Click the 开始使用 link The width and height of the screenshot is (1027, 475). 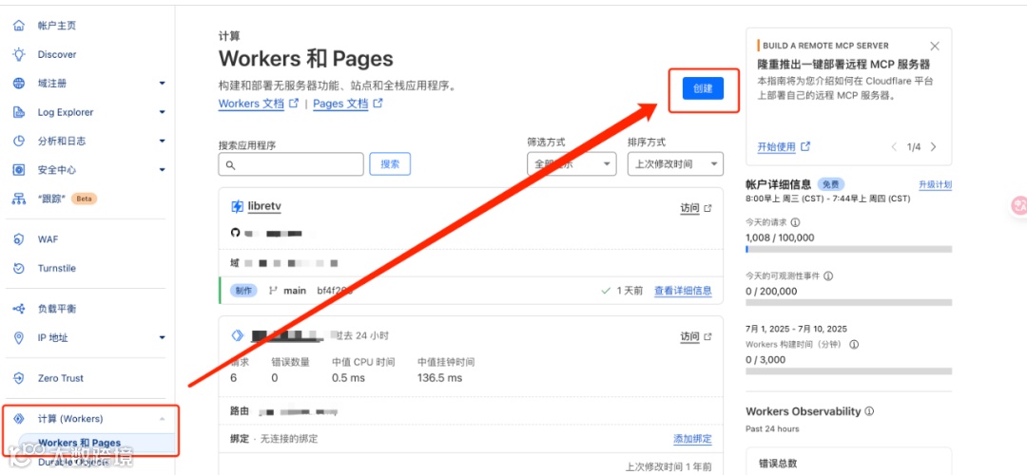click(776, 147)
